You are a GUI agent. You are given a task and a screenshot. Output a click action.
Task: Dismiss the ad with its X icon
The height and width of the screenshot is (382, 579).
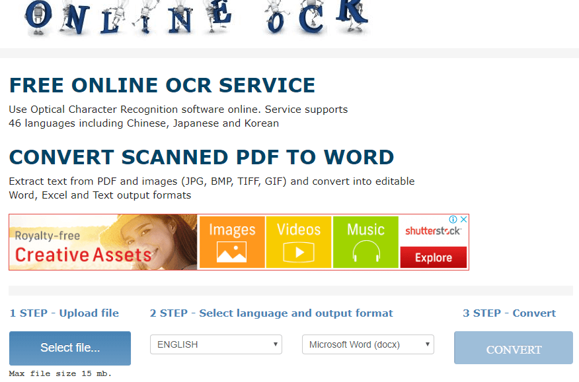pos(464,219)
